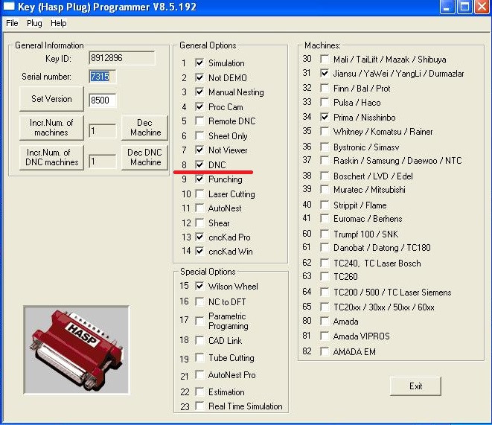Screen dimensions: 492x425
Task: Click the number of machines field
Action: (x=102, y=131)
